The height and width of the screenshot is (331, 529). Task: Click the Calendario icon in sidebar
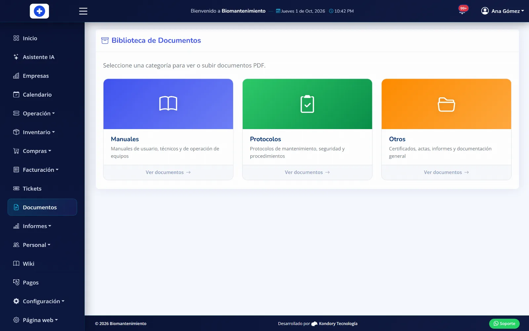point(16,94)
